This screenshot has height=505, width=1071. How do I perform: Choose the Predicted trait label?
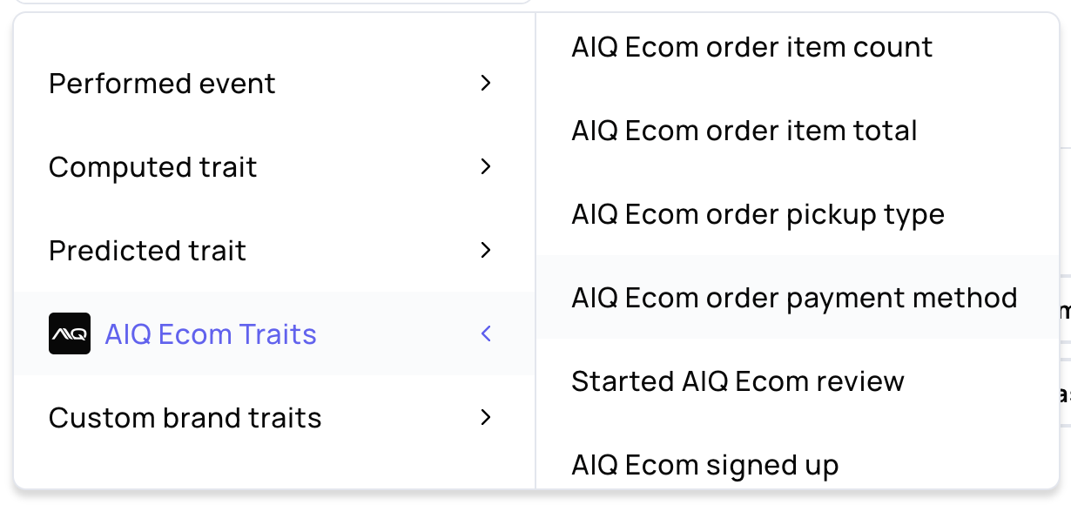(x=147, y=251)
